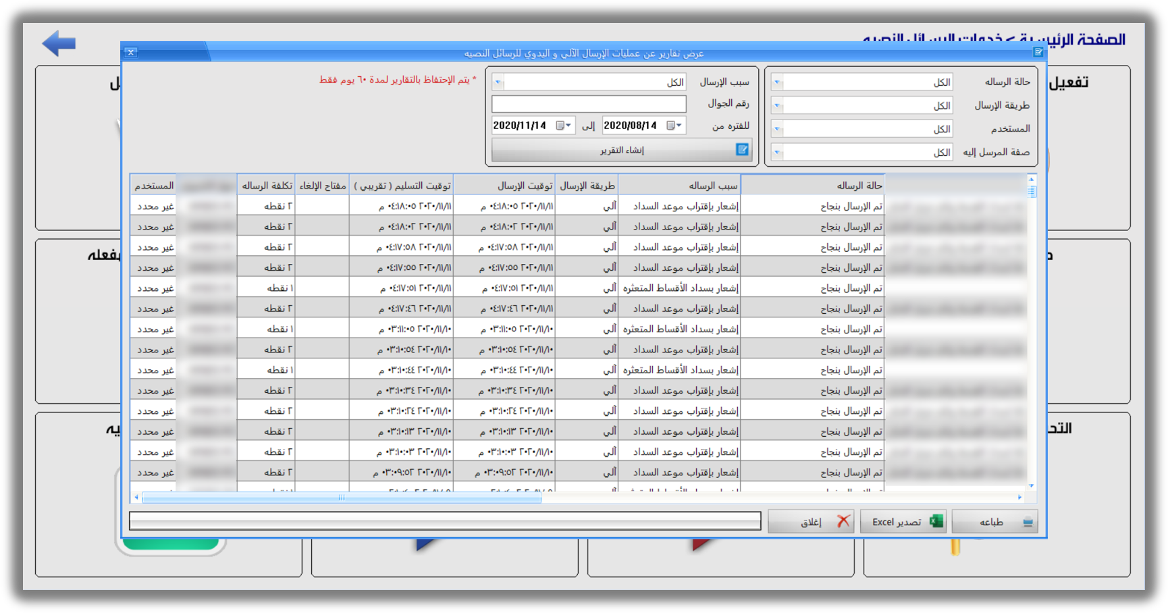Click the إغلاق close button

coord(811,522)
